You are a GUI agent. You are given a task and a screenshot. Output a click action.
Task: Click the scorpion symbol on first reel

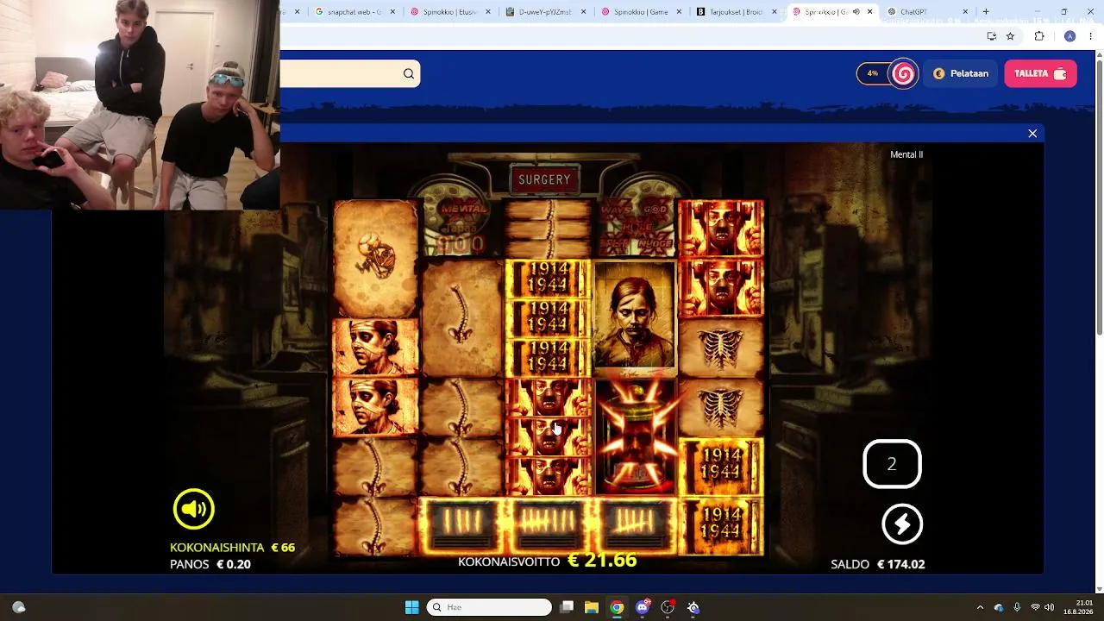click(376, 257)
